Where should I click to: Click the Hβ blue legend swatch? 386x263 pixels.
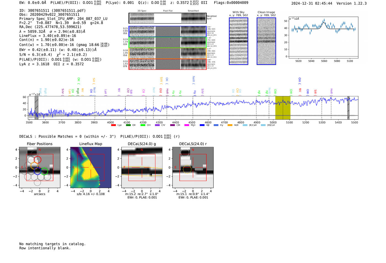coord(202,125)
